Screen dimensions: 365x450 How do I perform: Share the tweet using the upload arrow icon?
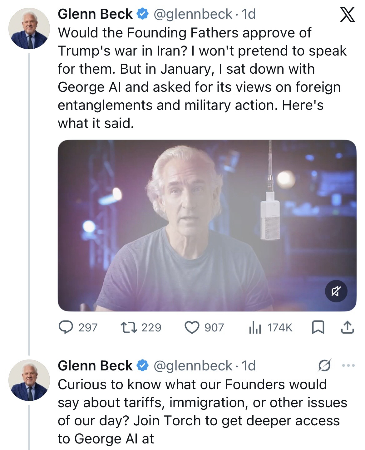pyautogui.click(x=347, y=327)
